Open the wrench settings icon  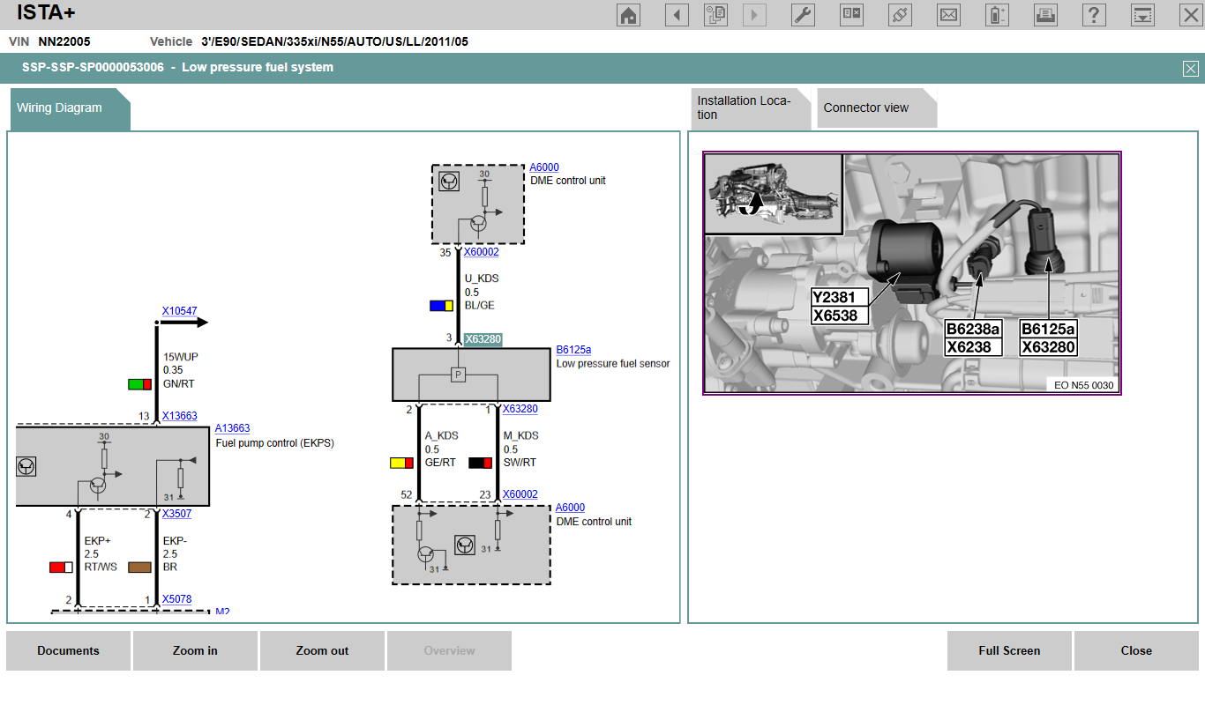pos(803,15)
